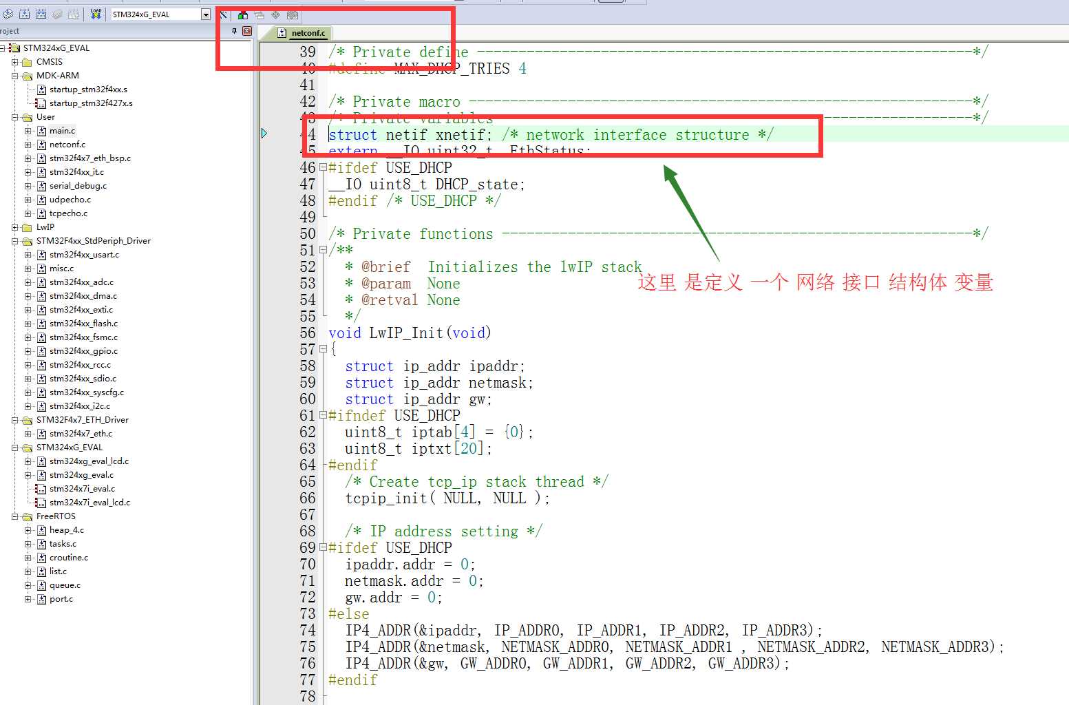
Task: Select stm32f4xx_exti.c file
Action: pos(81,310)
